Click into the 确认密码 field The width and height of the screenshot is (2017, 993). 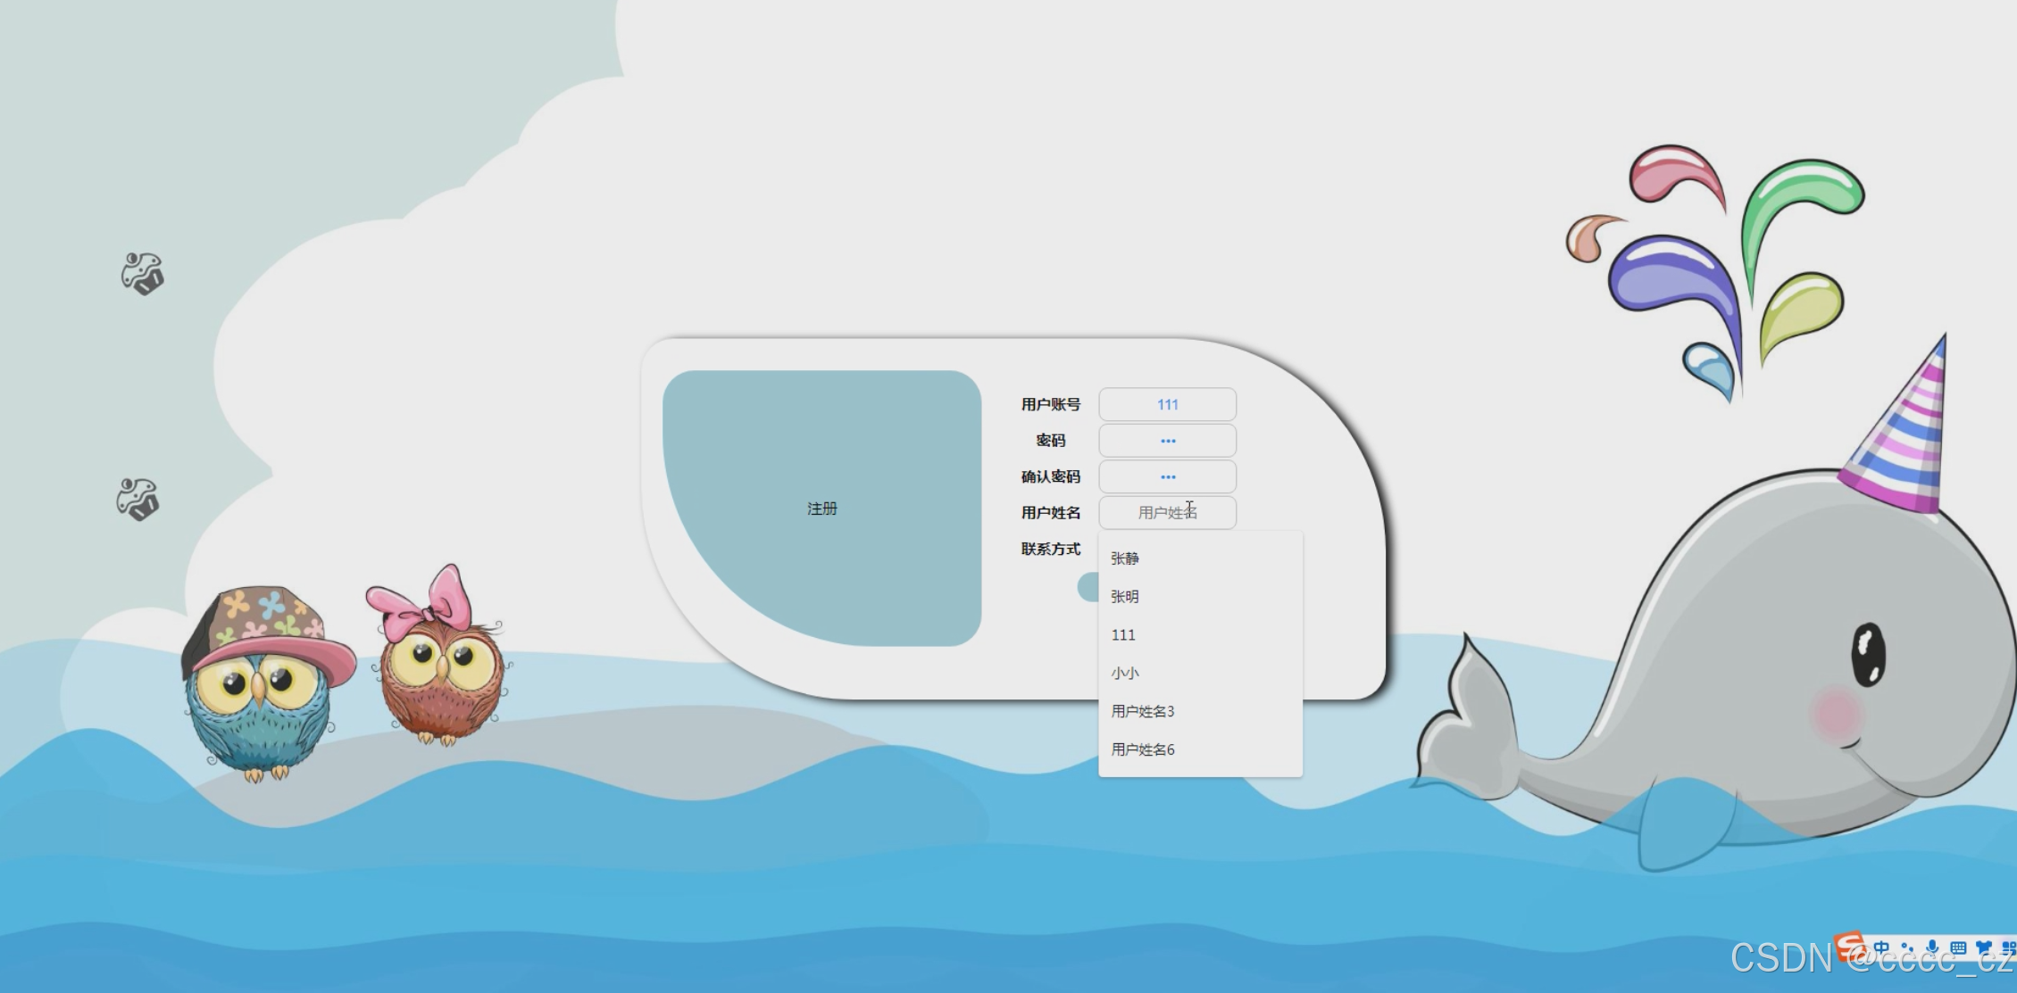1167,477
